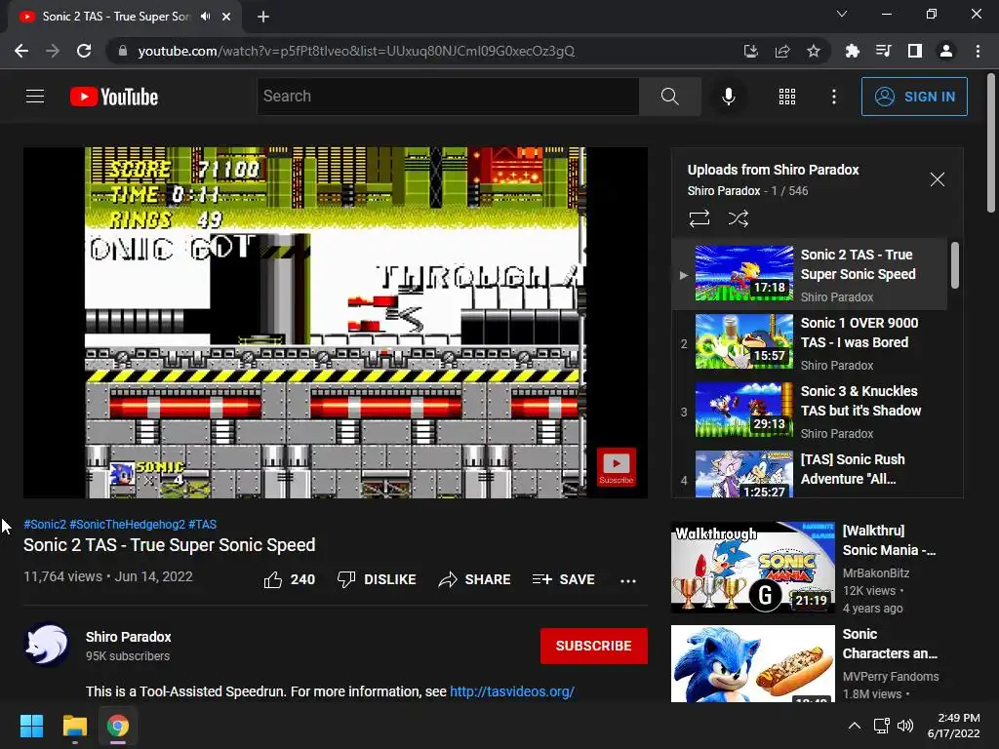Screen dimensions: 999x749
Task: Close the Sonic 2 TAS tab
Action: (226, 17)
